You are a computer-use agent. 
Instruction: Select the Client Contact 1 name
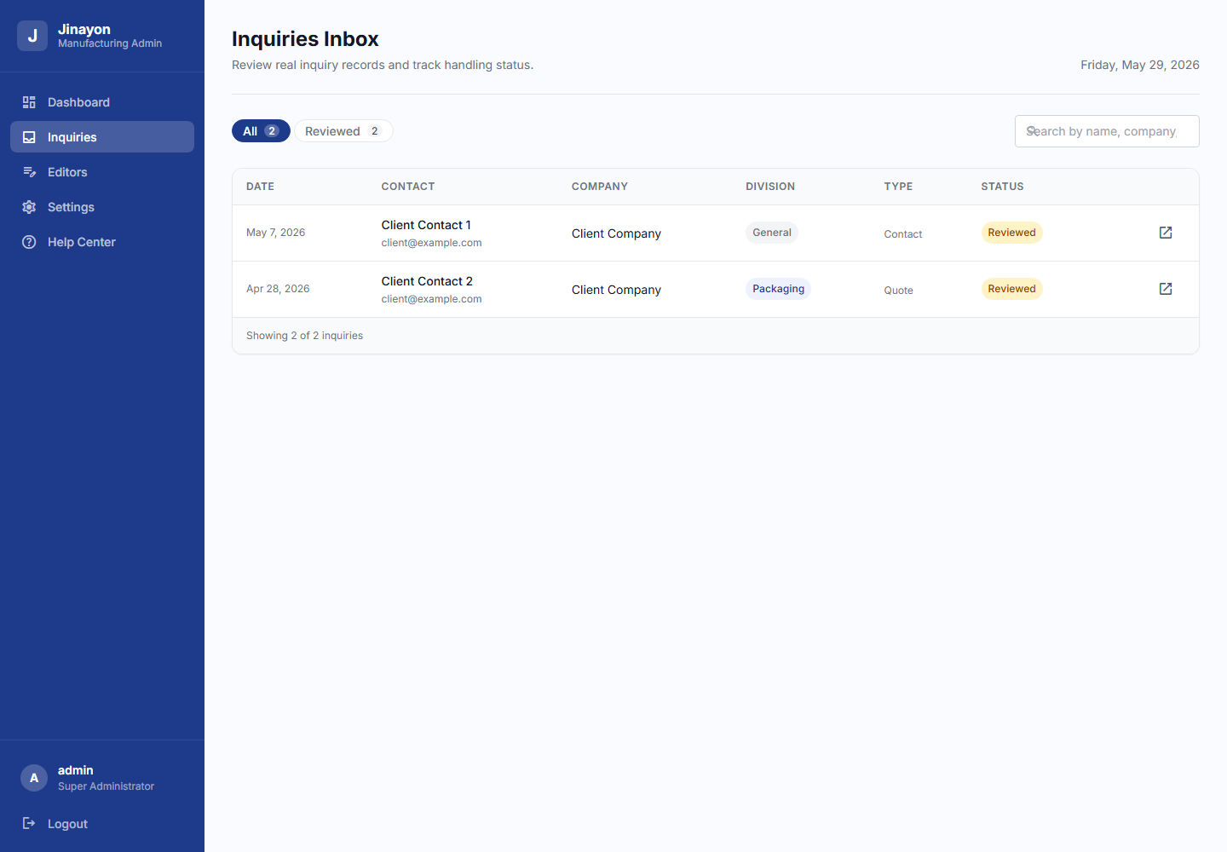point(426,225)
